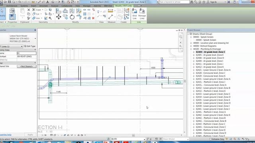Click the Not Shared site button

pos(26,66)
